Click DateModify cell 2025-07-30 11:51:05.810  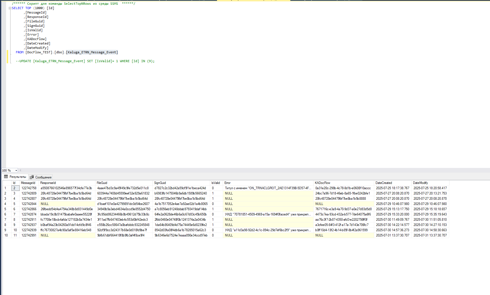coord(430,220)
